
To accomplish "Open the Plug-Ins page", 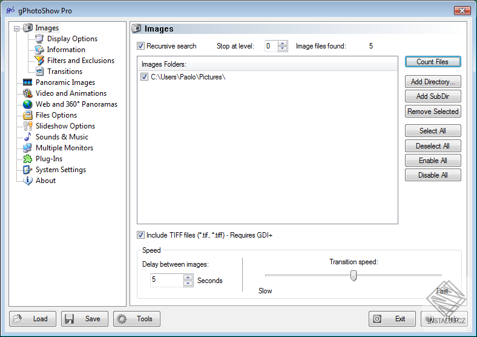I will (48, 159).
